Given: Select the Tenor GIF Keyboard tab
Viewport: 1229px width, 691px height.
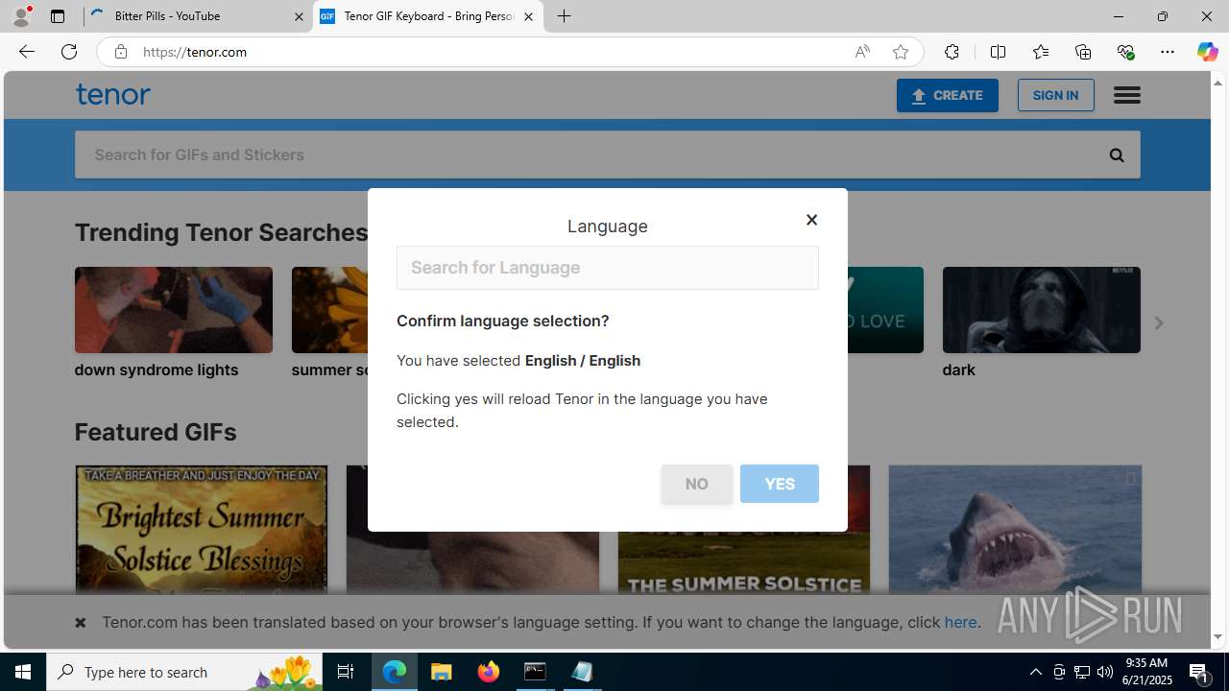Looking at the screenshot, I should tap(427, 16).
